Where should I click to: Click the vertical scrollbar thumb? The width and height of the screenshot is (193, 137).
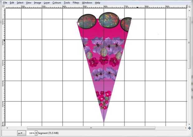(x=189, y=43)
